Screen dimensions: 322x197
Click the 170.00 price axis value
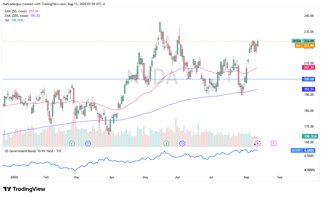click(x=309, y=127)
